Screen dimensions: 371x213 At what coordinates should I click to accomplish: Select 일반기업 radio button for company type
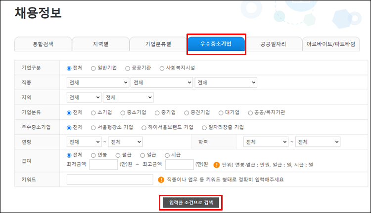click(94, 68)
